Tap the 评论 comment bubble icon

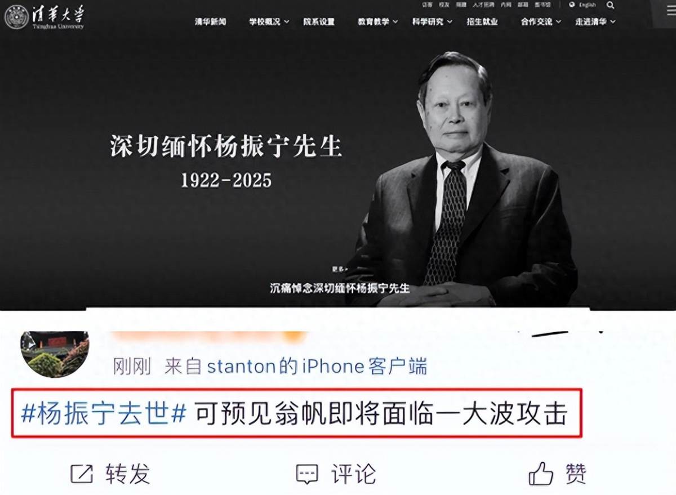pyautogui.click(x=307, y=474)
